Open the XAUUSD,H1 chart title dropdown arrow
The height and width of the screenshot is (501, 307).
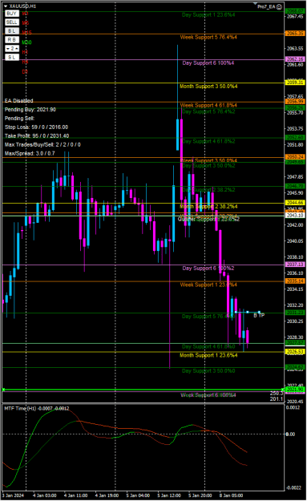pyautogui.click(x=6, y=6)
